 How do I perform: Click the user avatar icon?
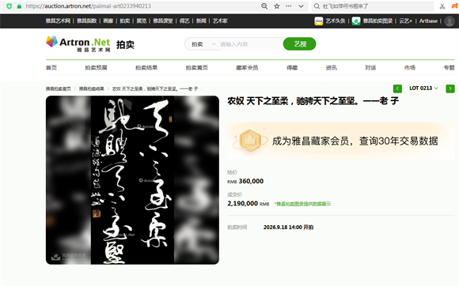click(450, 21)
